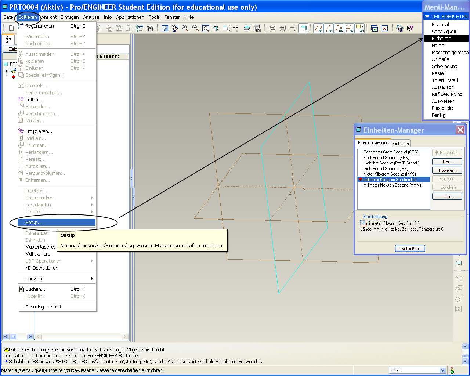Click the Pattern tool in right toolbar

[459, 309]
